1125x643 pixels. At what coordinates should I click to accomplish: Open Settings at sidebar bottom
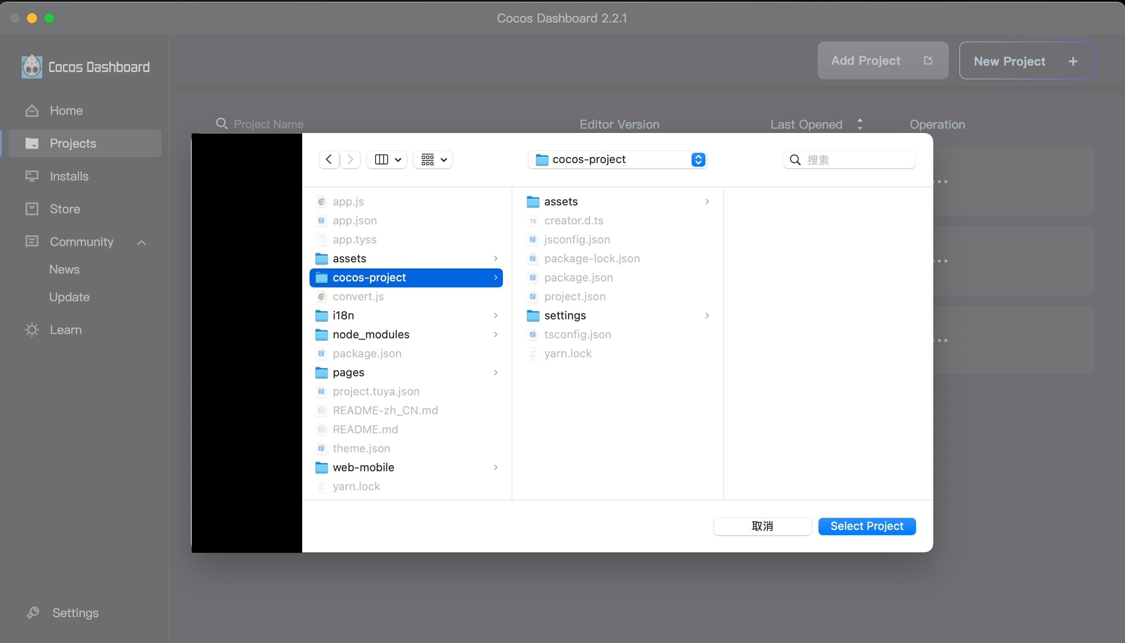click(x=75, y=612)
